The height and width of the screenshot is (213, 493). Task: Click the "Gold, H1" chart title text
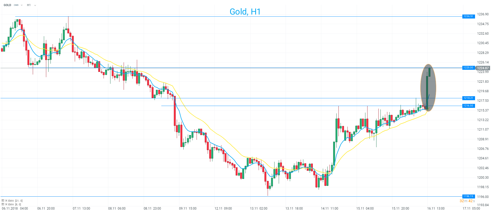coord(245,12)
